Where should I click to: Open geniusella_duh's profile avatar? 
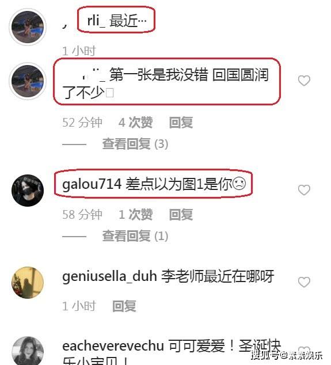(28, 283)
